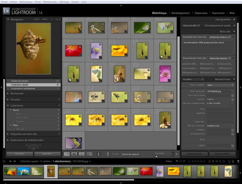Screen dimensions: 242x184
Task: Switch to loupe view mode
Action: click(74, 154)
